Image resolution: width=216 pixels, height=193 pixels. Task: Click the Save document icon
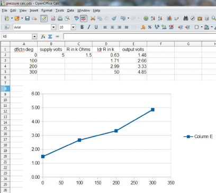(x=28, y=18)
